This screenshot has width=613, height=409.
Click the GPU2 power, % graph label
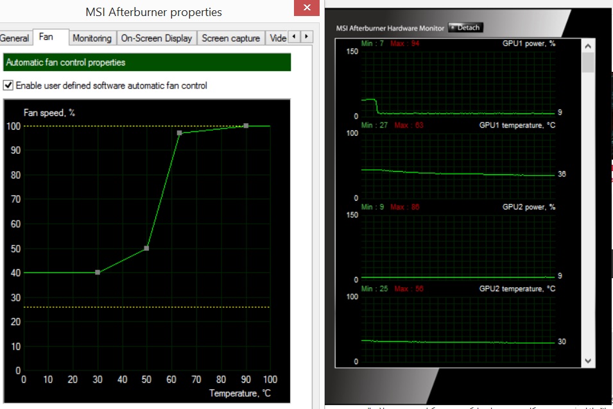(x=528, y=207)
